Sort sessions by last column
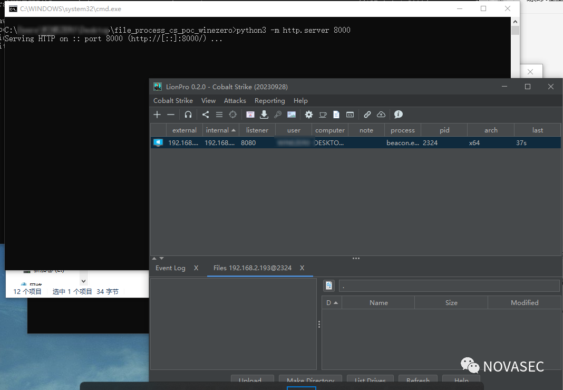563x390 pixels. [x=538, y=130]
